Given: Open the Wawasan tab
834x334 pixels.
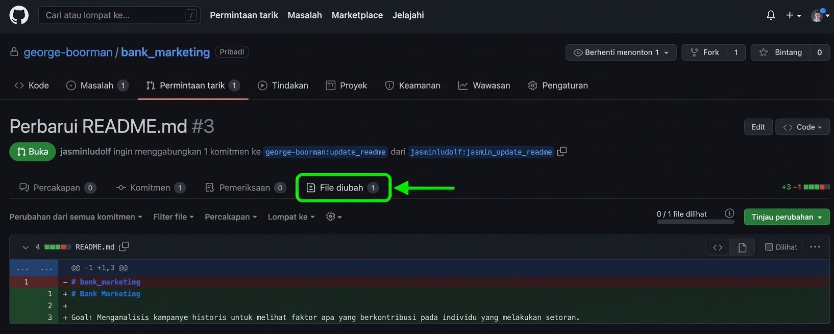Looking at the screenshot, I should click(484, 86).
